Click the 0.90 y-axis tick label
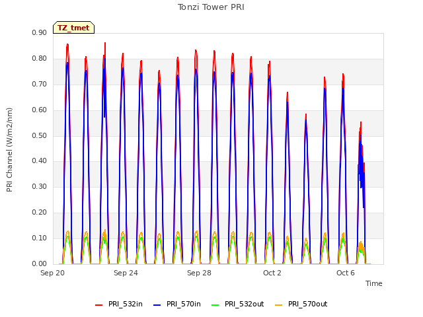This screenshot has height=317, width=423. (x=40, y=33)
